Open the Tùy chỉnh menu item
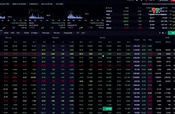The image size is (175, 114). click(59, 4)
